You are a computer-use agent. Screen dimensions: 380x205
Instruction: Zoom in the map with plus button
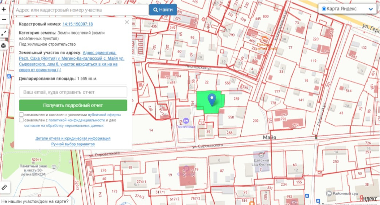pyautogui.click(x=4, y=9)
